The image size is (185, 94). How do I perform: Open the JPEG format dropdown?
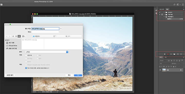(47, 52)
